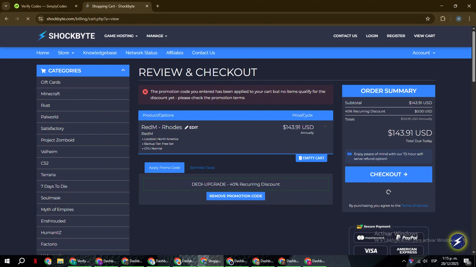Viewport: 476px width, 267px height.
Task: Remove RedM item with the X icon
Action: coord(325,126)
